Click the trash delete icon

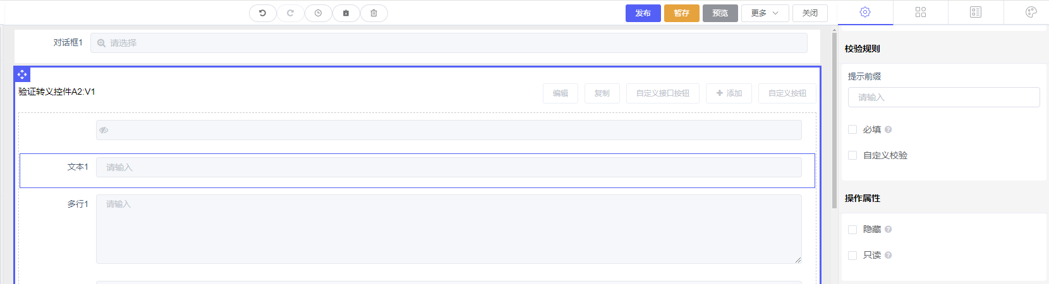tap(373, 13)
